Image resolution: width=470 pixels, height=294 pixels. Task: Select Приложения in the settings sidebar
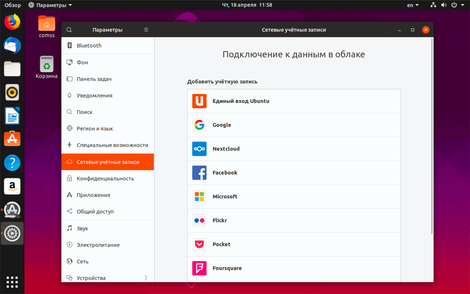pos(108,195)
